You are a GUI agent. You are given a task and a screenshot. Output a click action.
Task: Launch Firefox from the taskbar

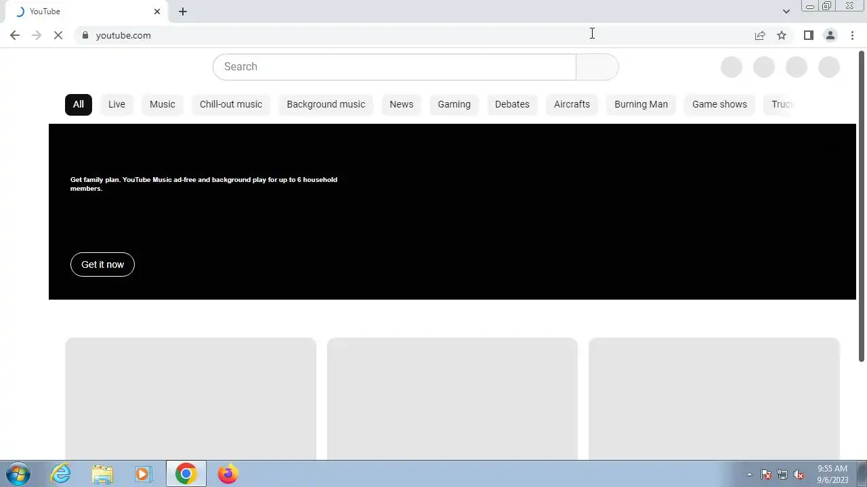pos(228,474)
